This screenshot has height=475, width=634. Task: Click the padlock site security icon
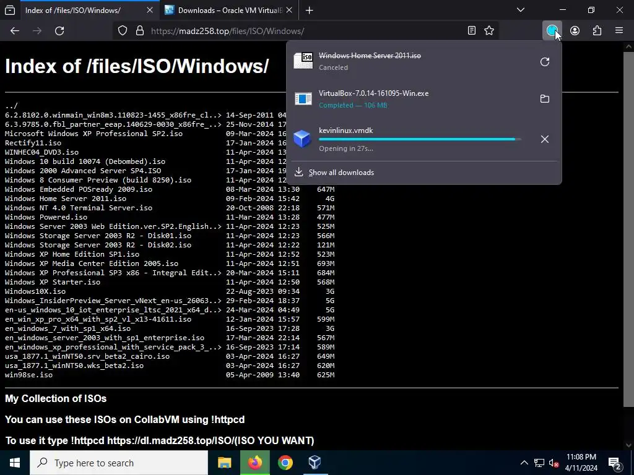(140, 31)
